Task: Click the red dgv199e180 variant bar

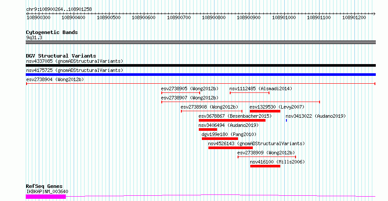Action: [x=220, y=139]
